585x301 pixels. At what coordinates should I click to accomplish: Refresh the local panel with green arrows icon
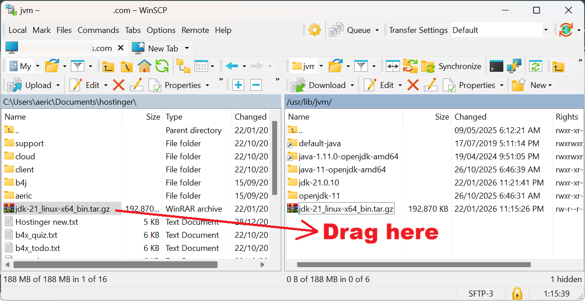(x=162, y=66)
